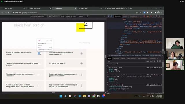Open the DevTools customize three-dot menu

pos(159,16)
